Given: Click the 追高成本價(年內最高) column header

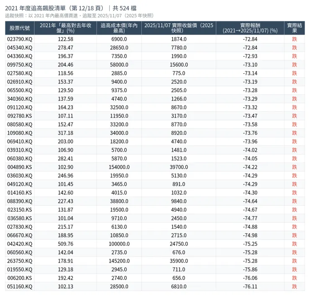Looking at the screenshot, I should 119,28.
